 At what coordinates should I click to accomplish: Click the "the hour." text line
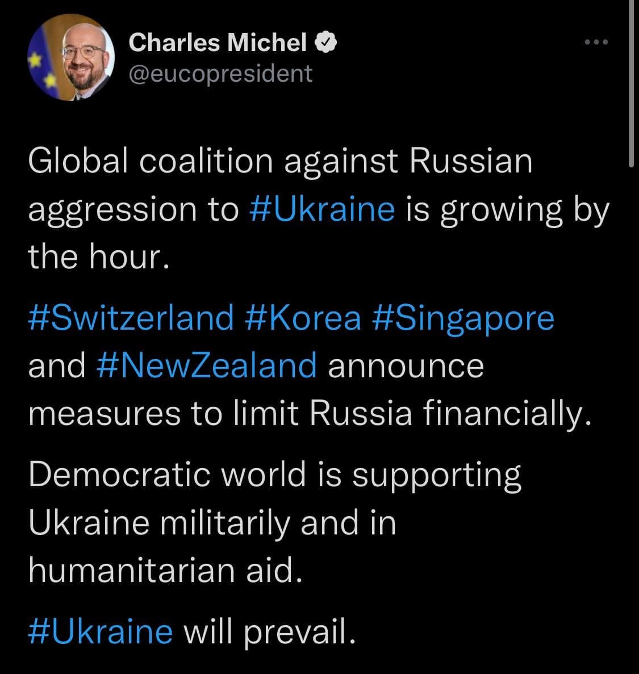(x=99, y=256)
